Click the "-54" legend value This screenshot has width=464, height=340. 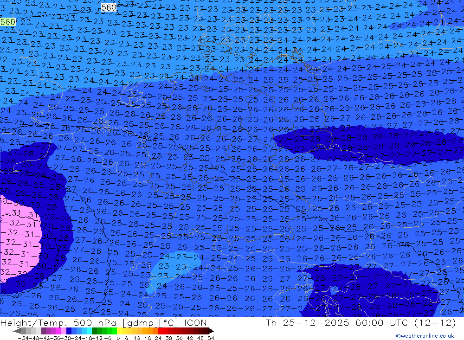point(23,338)
